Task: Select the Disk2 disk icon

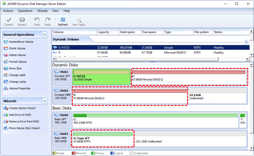Action: [x=57, y=90]
